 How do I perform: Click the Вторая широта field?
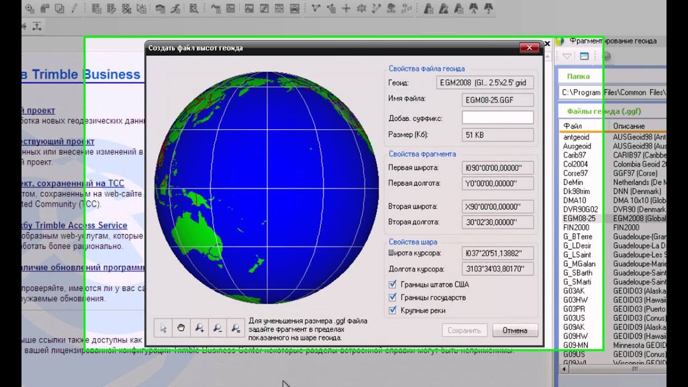click(x=498, y=206)
